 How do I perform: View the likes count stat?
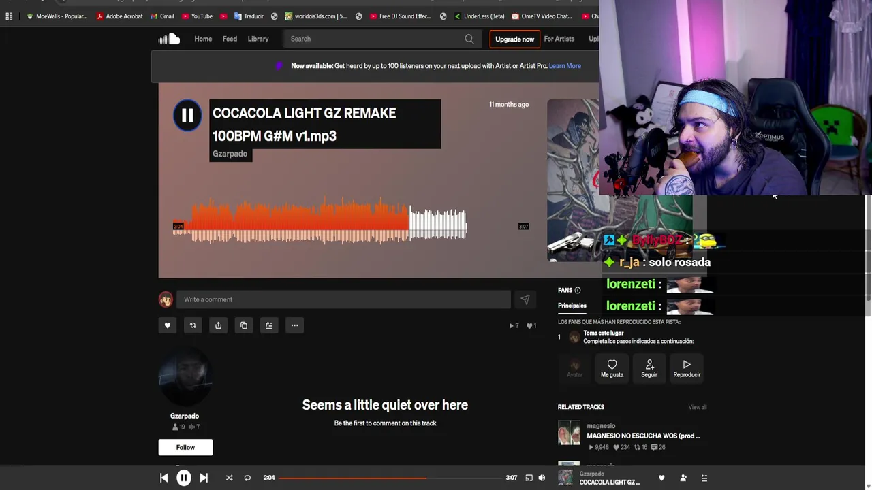point(531,326)
